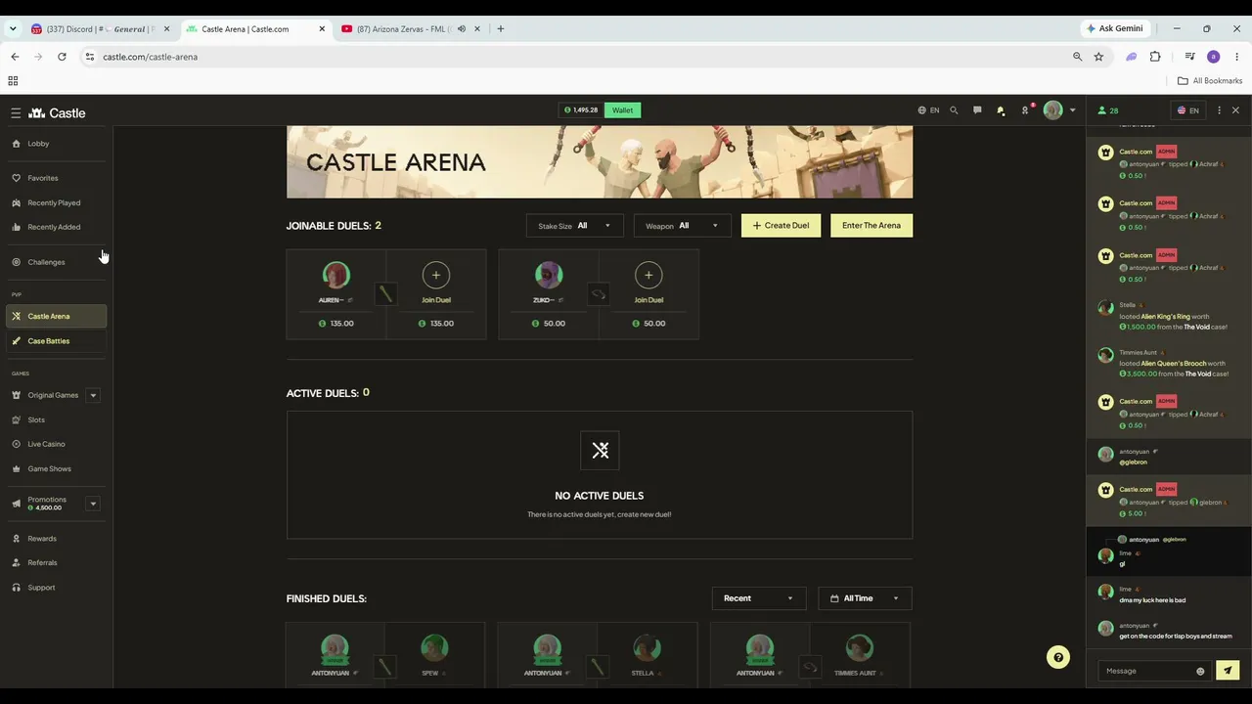1252x704 pixels.
Task: Close the Castle Arena browser tab
Action: coord(322,29)
